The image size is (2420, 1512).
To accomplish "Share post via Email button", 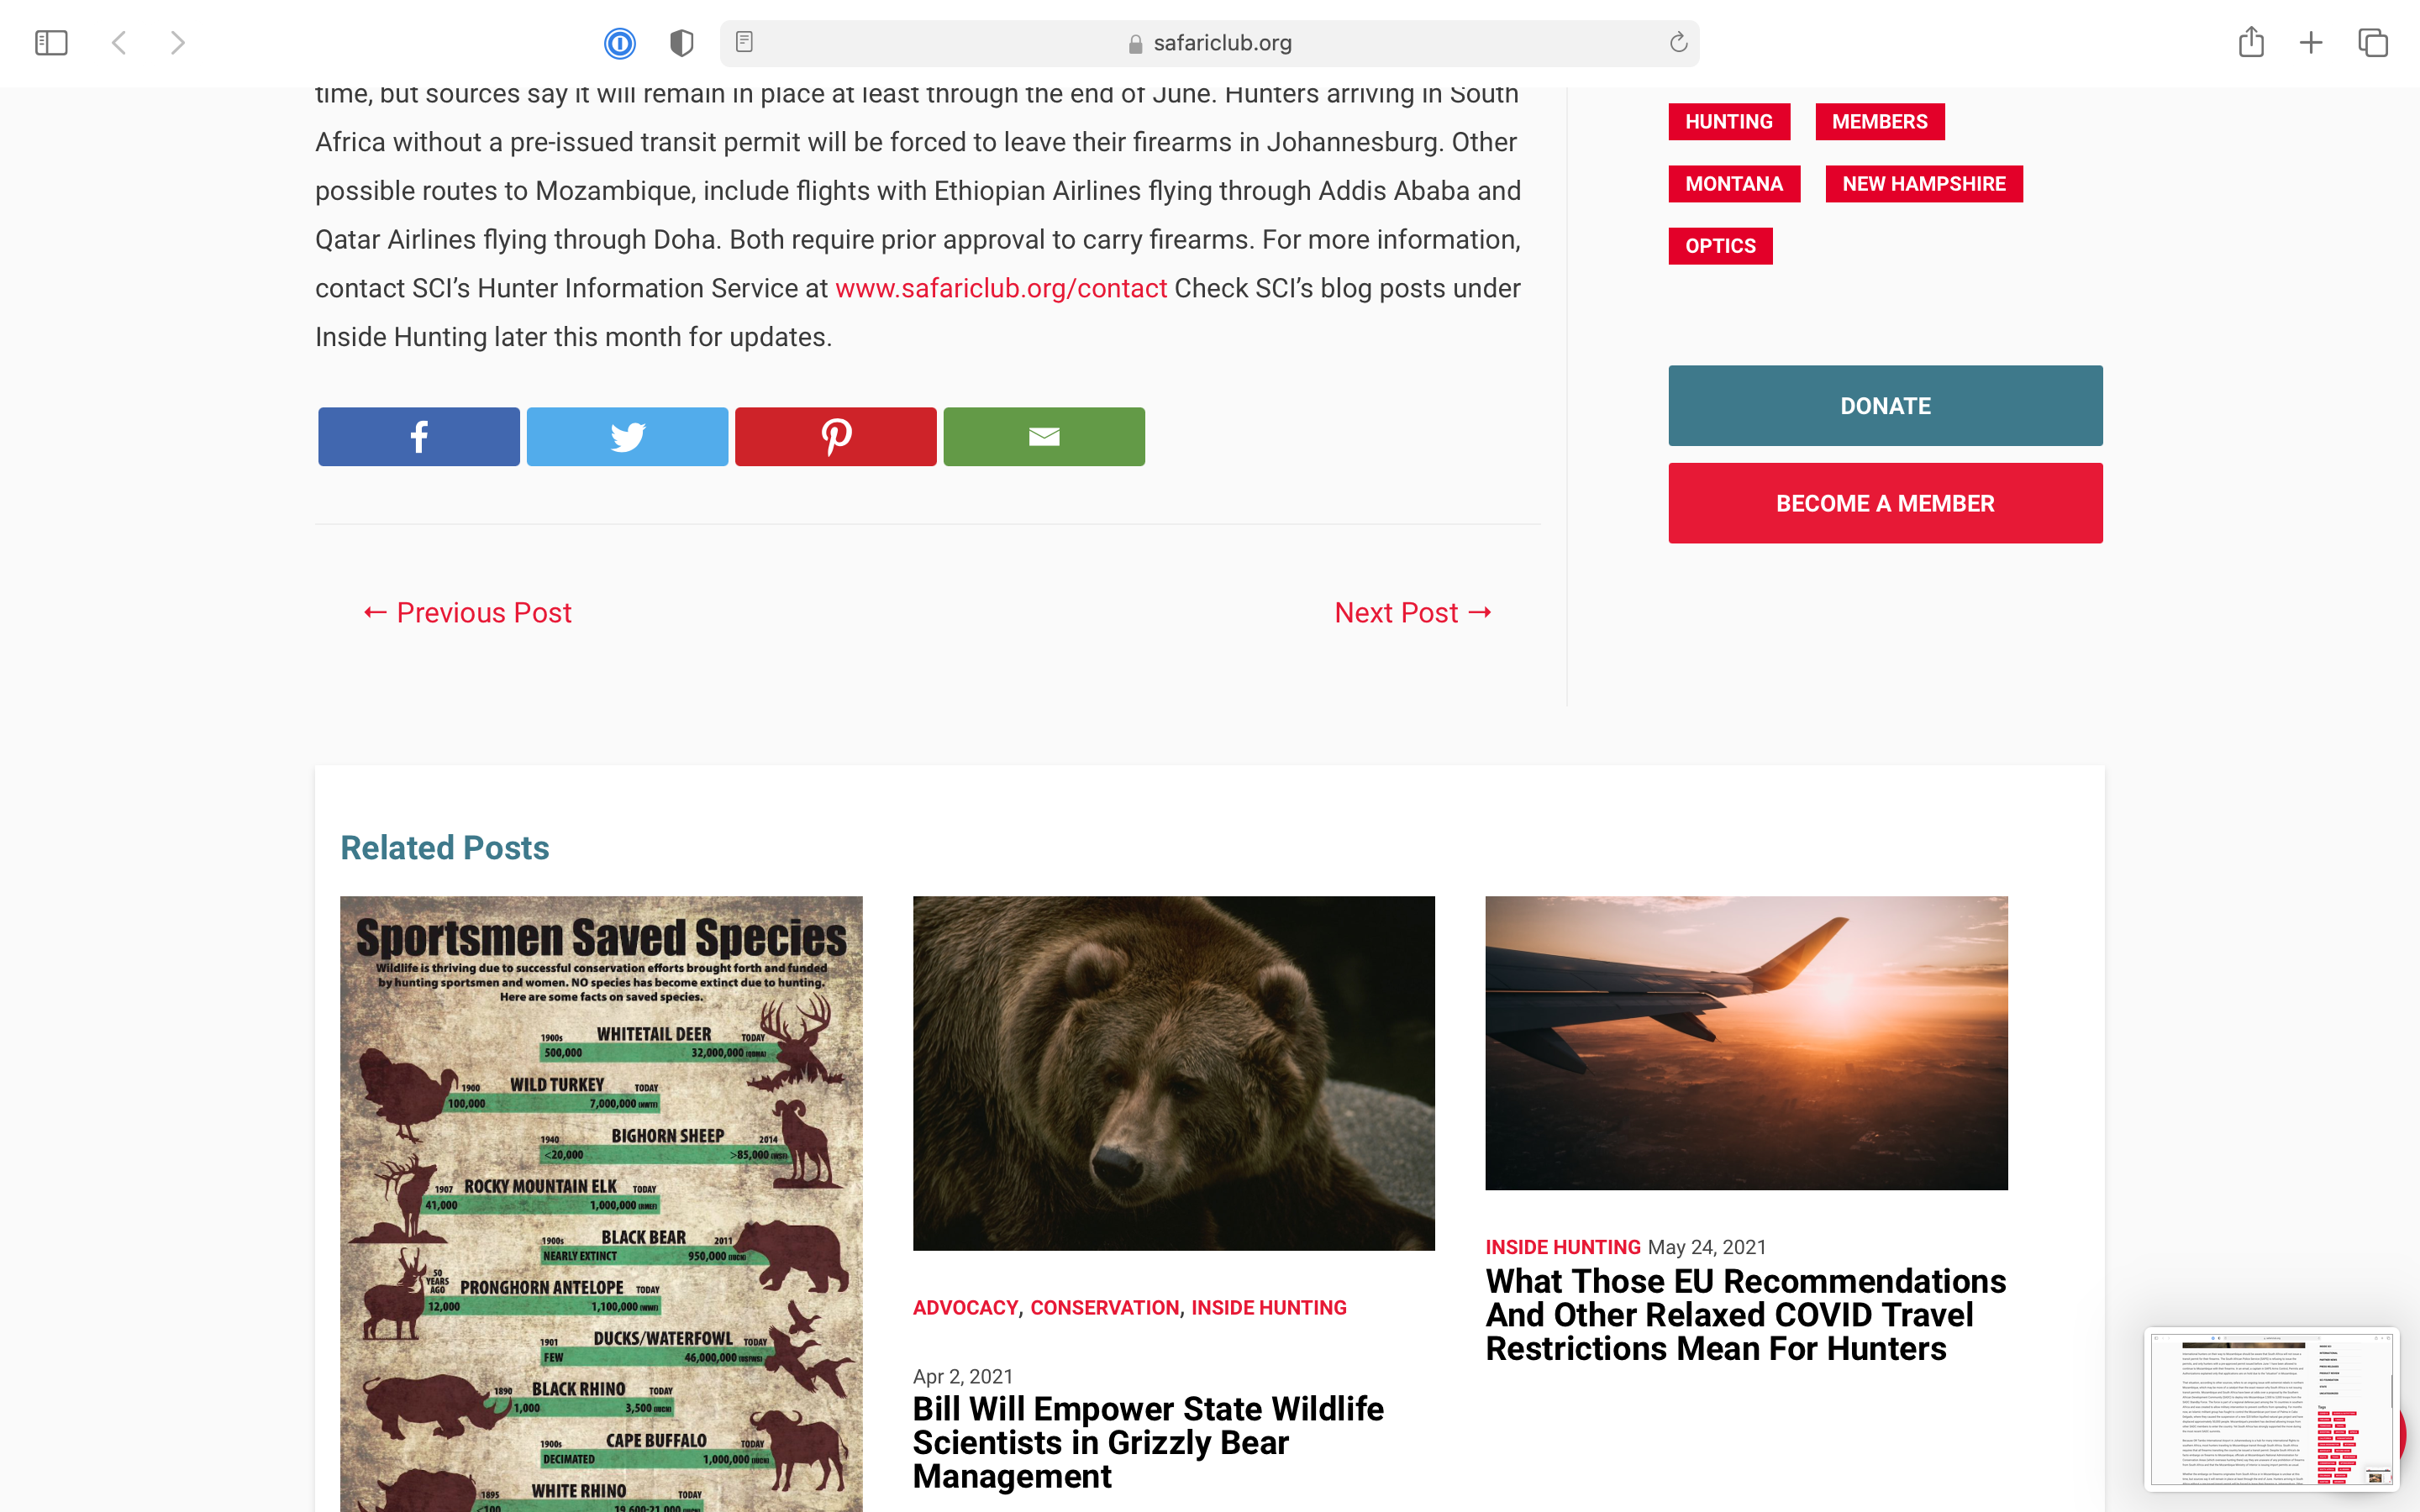I will 1044,436.
